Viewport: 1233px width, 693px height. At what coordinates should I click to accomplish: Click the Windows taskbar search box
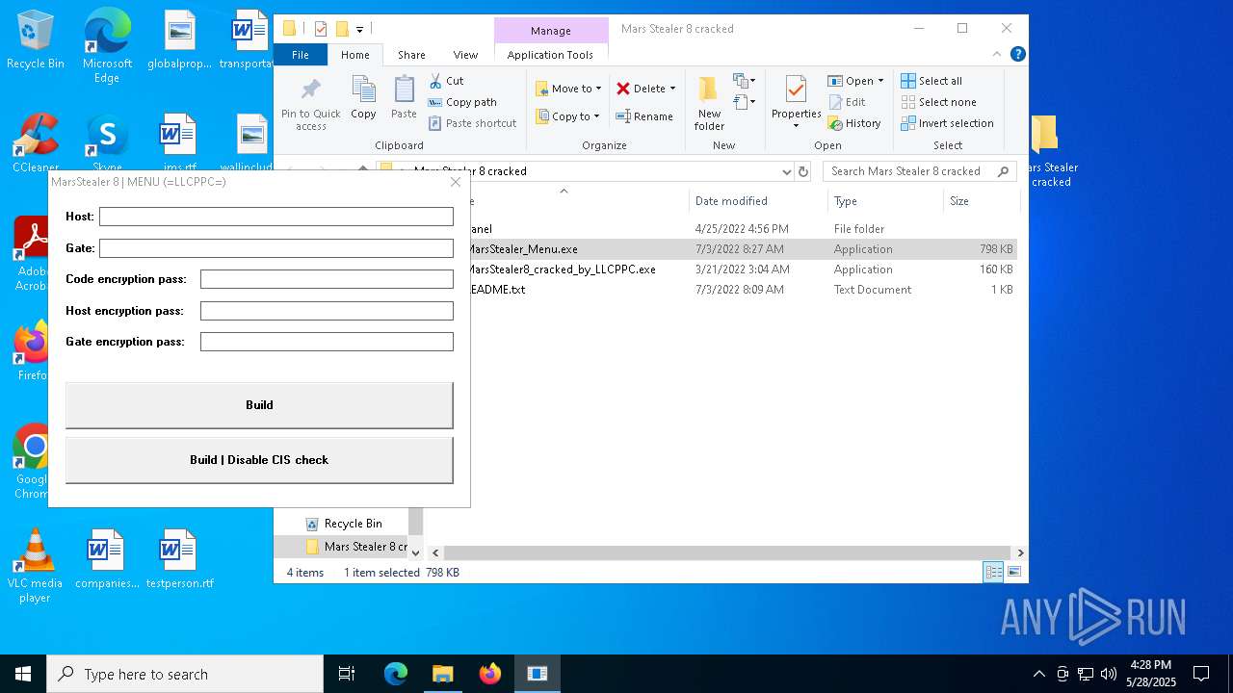click(x=185, y=674)
